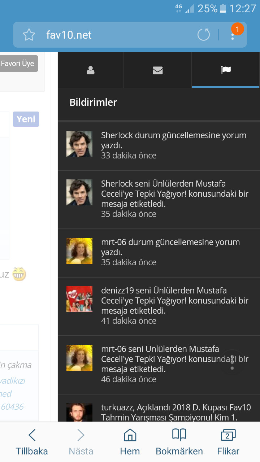Tap floating three-dot overlay button
This screenshot has width=260, height=462.
point(232,362)
